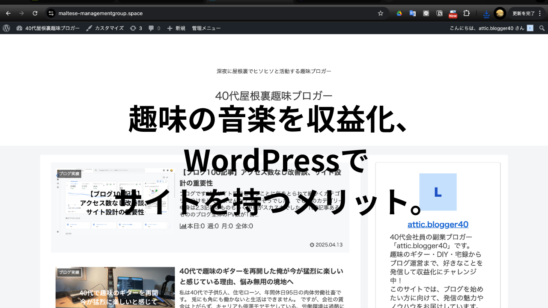This screenshot has height=308, width=548.
Task: Open the comments admin bar item
Action: point(154,28)
